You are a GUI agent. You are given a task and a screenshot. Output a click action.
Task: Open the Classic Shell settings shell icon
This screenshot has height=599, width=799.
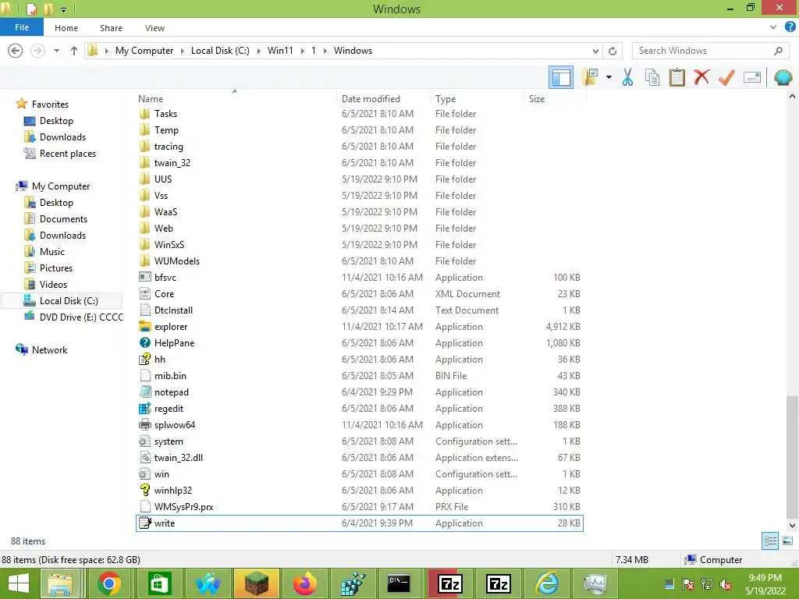coord(783,77)
